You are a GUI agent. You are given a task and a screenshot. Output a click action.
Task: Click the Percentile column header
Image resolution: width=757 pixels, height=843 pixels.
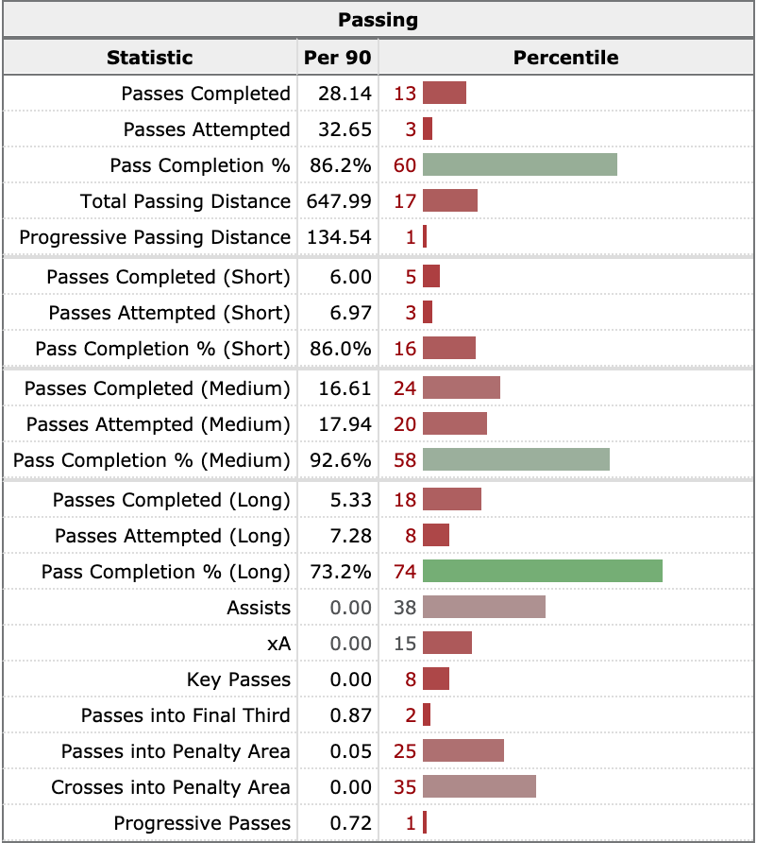click(565, 58)
